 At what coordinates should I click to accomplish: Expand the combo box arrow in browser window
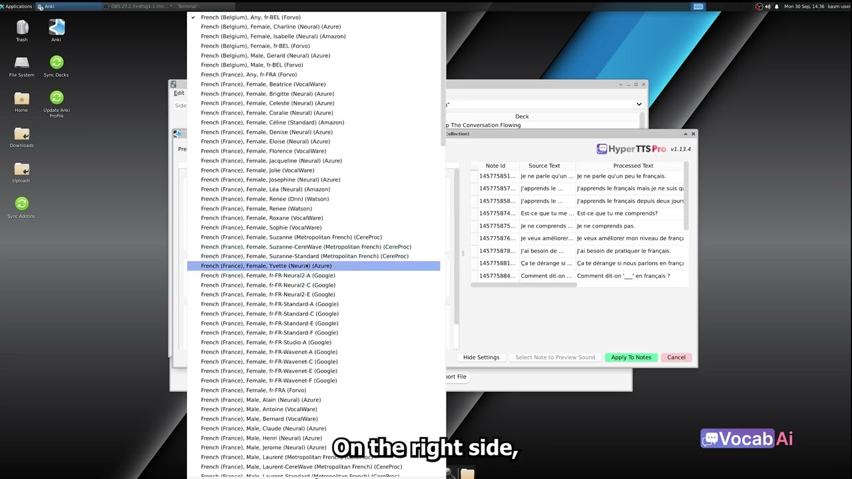pos(638,104)
